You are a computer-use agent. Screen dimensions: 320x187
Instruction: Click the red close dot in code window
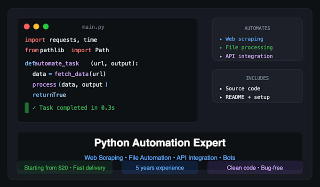[27, 26]
